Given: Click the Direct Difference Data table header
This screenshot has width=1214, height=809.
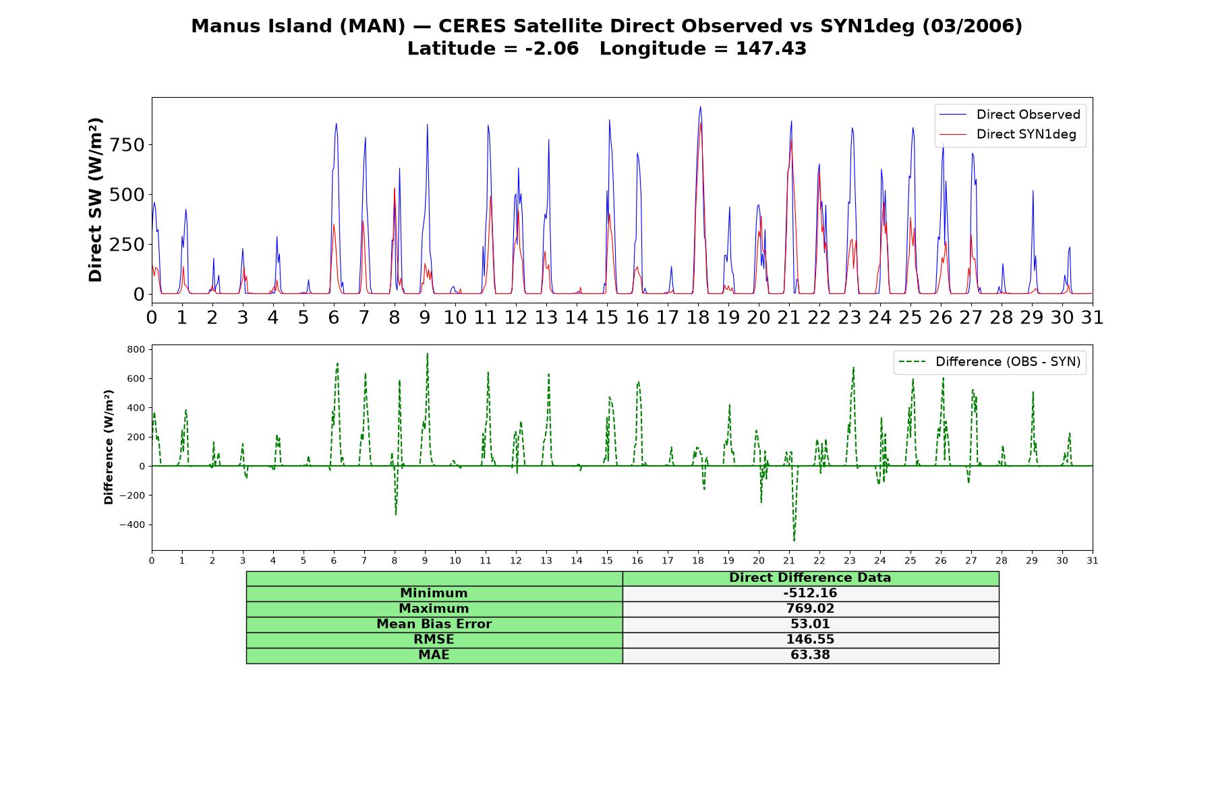Looking at the screenshot, I should coord(810,578).
